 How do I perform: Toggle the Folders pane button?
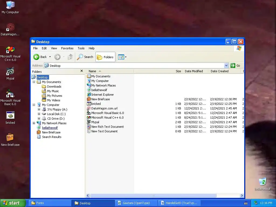coord(105,57)
